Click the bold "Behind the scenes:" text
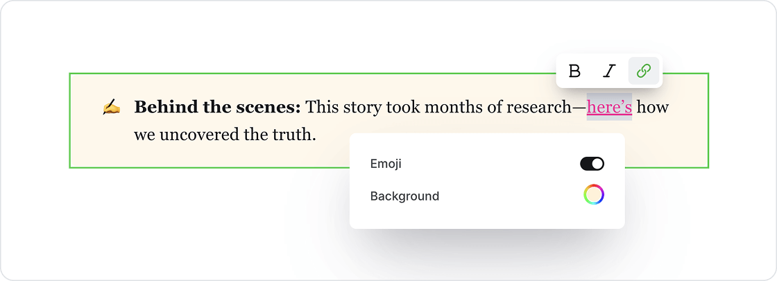 pos(217,107)
